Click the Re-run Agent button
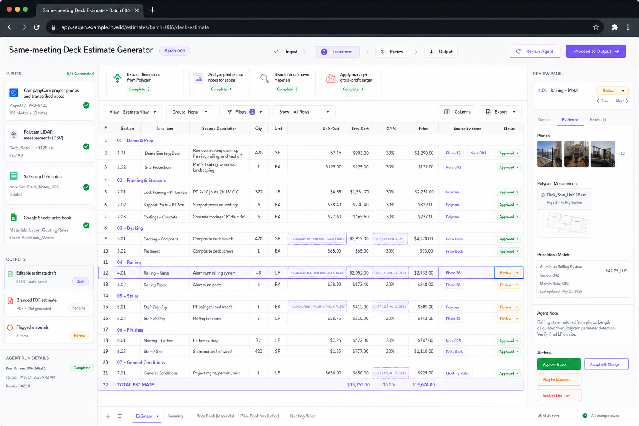 pos(535,51)
